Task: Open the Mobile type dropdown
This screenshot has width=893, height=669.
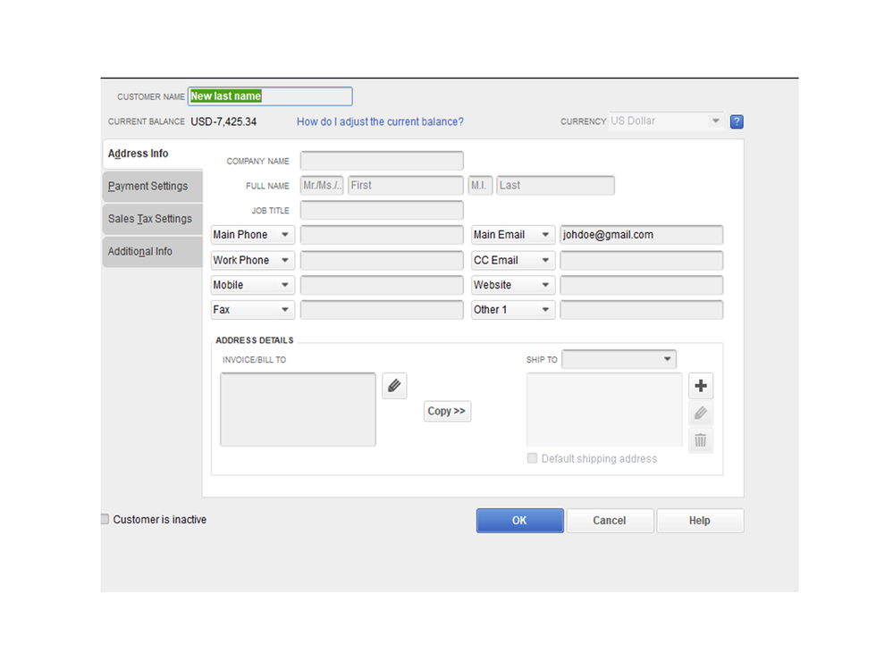Action: pos(253,285)
